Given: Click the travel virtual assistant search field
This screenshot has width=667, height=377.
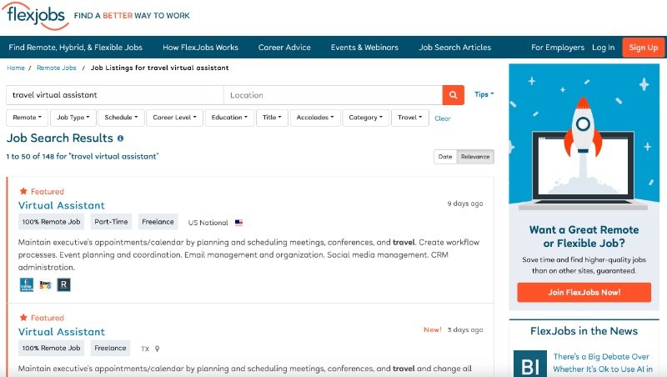Looking at the screenshot, I should 115,95.
